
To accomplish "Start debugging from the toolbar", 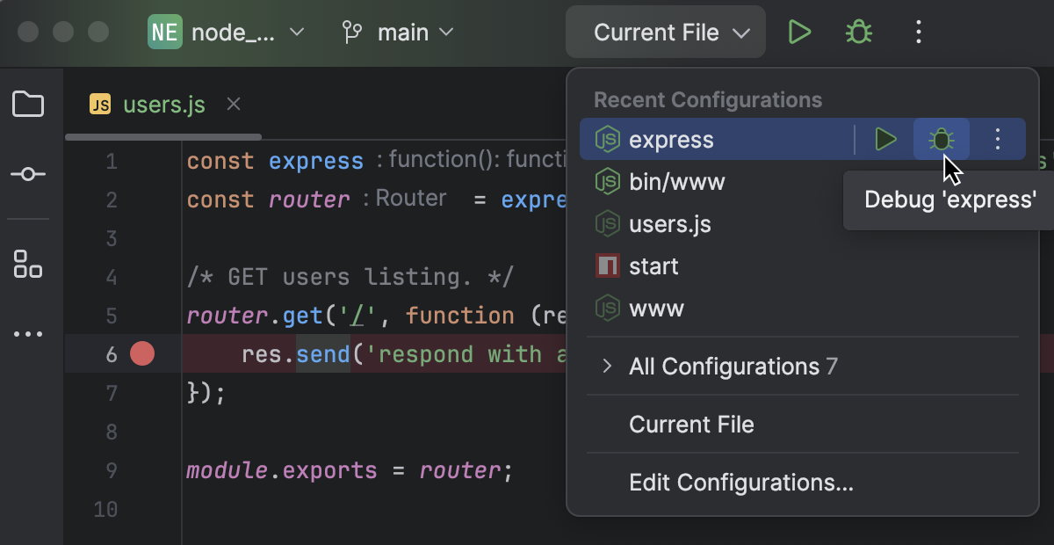I will [858, 32].
